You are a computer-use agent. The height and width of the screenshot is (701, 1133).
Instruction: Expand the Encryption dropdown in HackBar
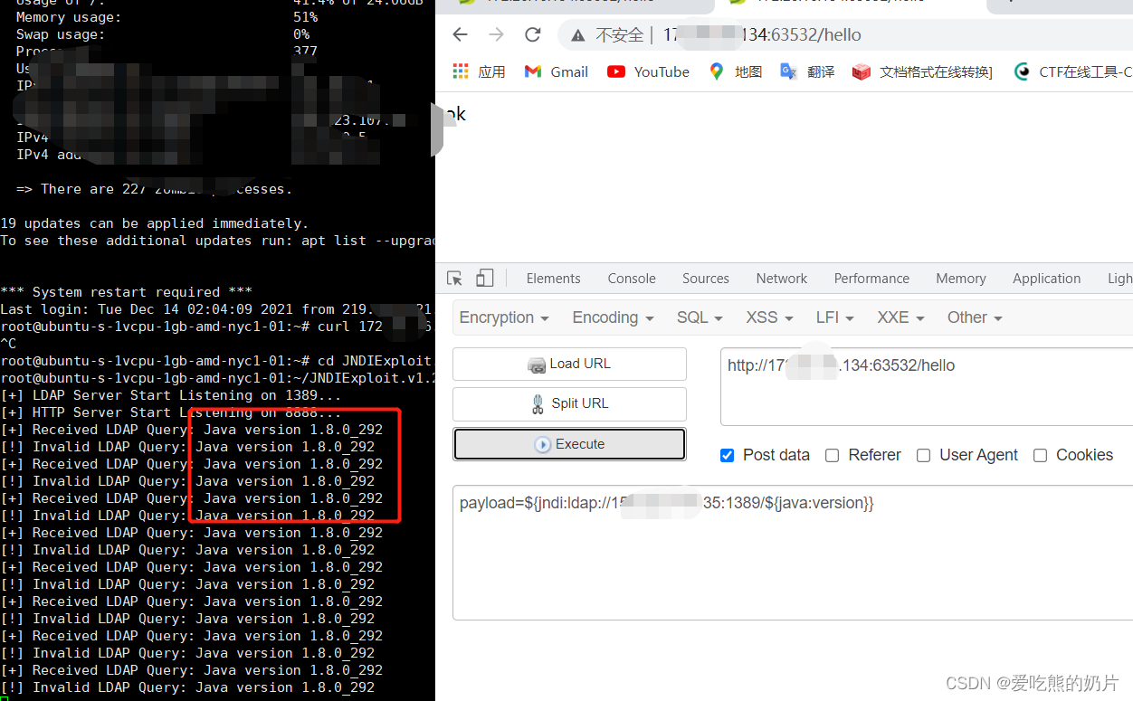coord(504,317)
